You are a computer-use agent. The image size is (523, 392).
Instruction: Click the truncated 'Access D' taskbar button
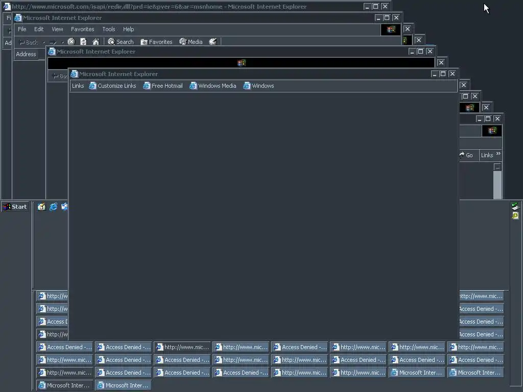click(x=53, y=322)
